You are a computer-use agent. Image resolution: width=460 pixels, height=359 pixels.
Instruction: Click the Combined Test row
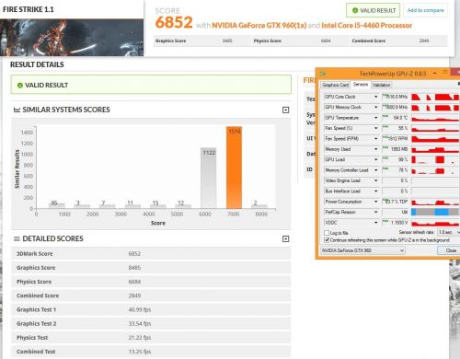coord(151,352)
